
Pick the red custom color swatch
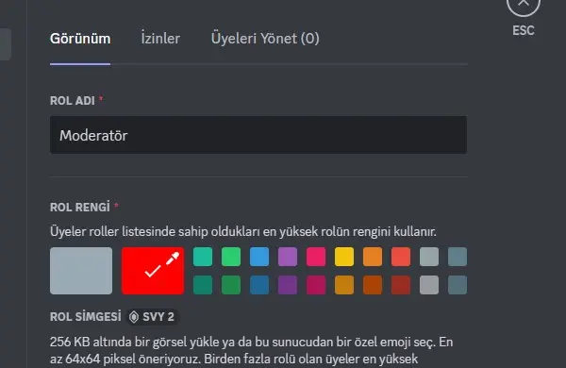(x=153, y=271)
